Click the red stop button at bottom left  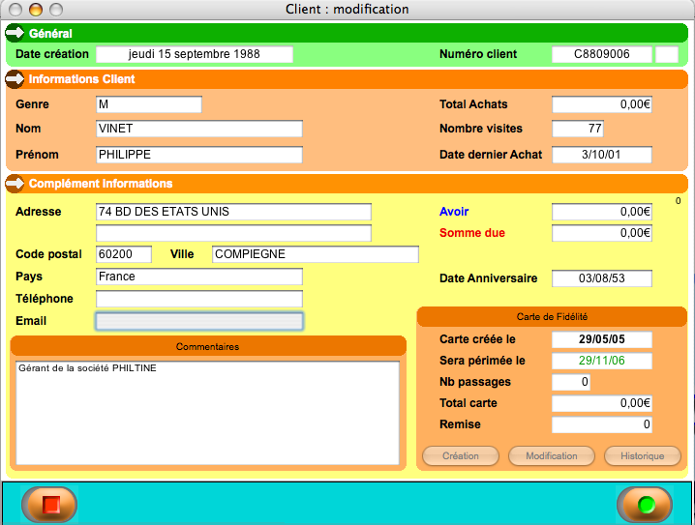pos(49,504)
